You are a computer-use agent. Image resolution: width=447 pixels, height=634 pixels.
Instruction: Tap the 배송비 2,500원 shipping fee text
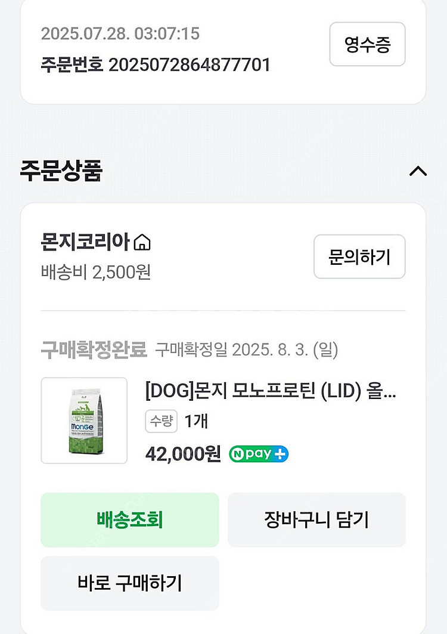tap(95, 272)
